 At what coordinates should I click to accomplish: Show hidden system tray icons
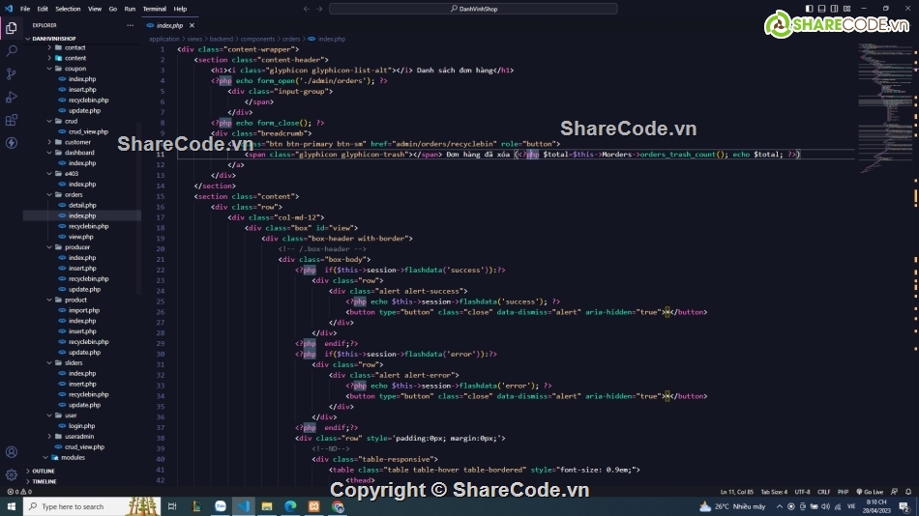(780, 506)
